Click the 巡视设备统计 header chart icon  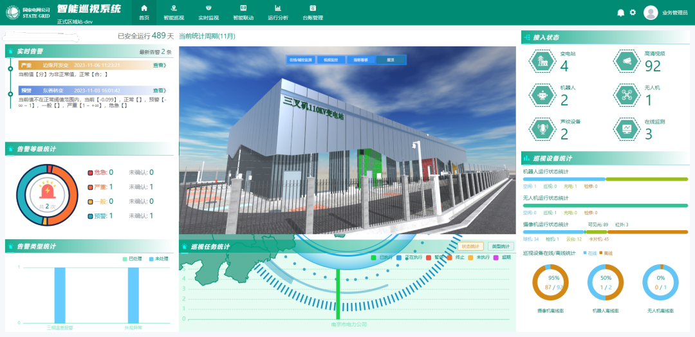coord(527,158)
